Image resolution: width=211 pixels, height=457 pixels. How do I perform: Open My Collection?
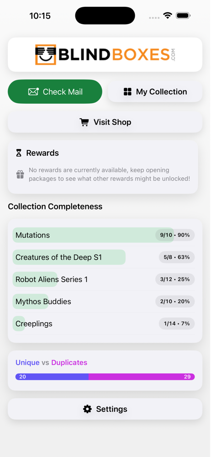155,92
